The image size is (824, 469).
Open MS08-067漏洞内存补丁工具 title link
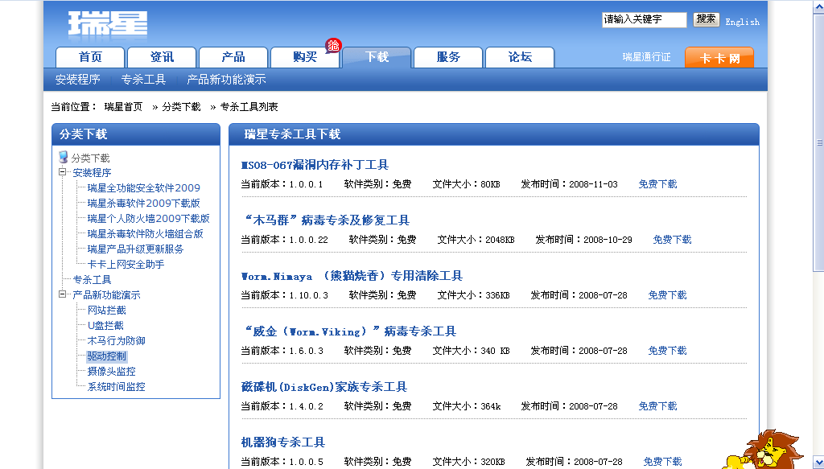(x=315, y=165)
